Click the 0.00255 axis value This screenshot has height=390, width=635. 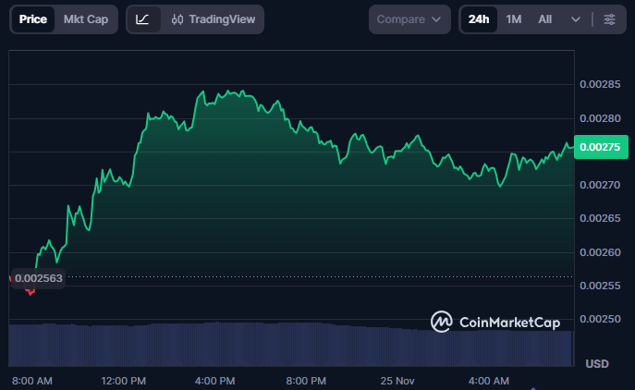click(600, 286)
